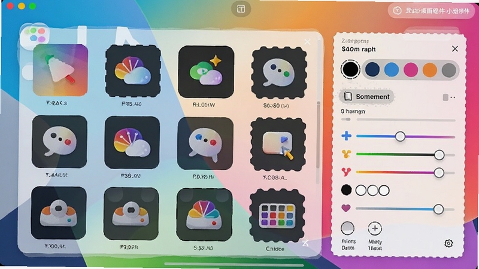Open the gear settings icon in the side panel
The height and width of the screenshot is (269, 479).
coord(448,243)
